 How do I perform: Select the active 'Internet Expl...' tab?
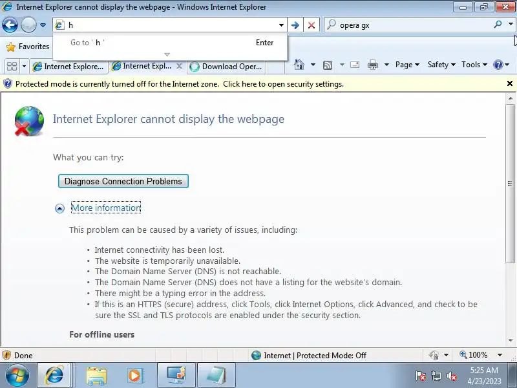(142, 66)
